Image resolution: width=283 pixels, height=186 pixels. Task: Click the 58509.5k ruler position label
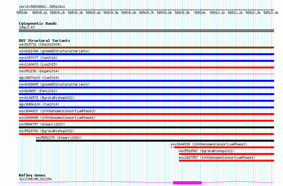pyautogui.click(x=111, y=13)
